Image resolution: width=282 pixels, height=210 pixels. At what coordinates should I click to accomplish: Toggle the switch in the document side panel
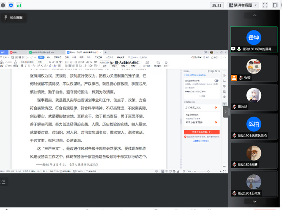coord(216,81)
